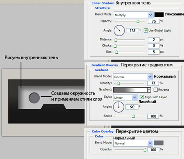Toggle the Align with Layer checkbox
Viewport: 184px width, 159px height.
point(142,97)
